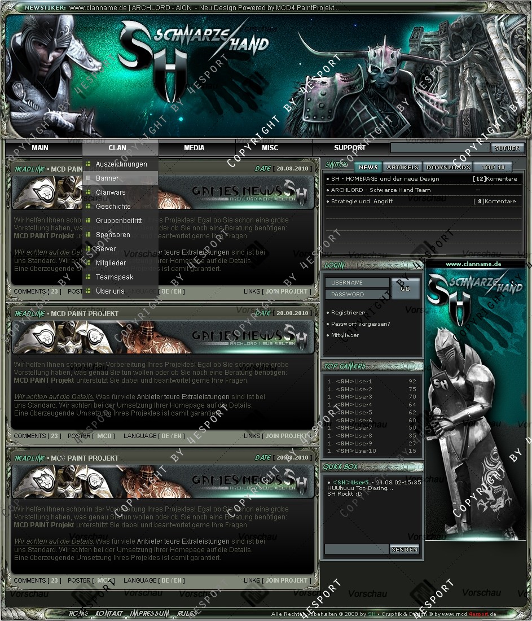Click the green icon beside Über uns

tap(88, 291)
